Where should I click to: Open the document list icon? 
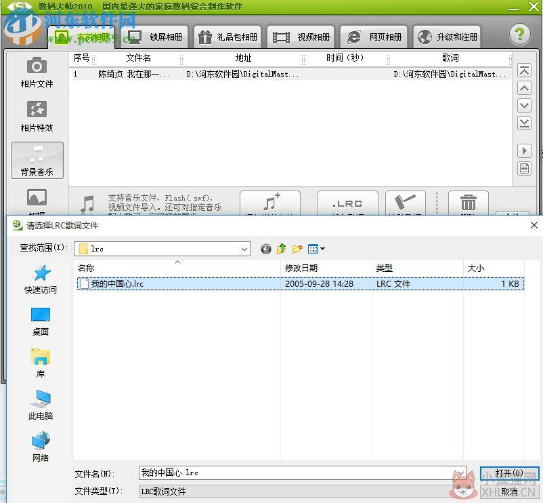click(524, 169)
